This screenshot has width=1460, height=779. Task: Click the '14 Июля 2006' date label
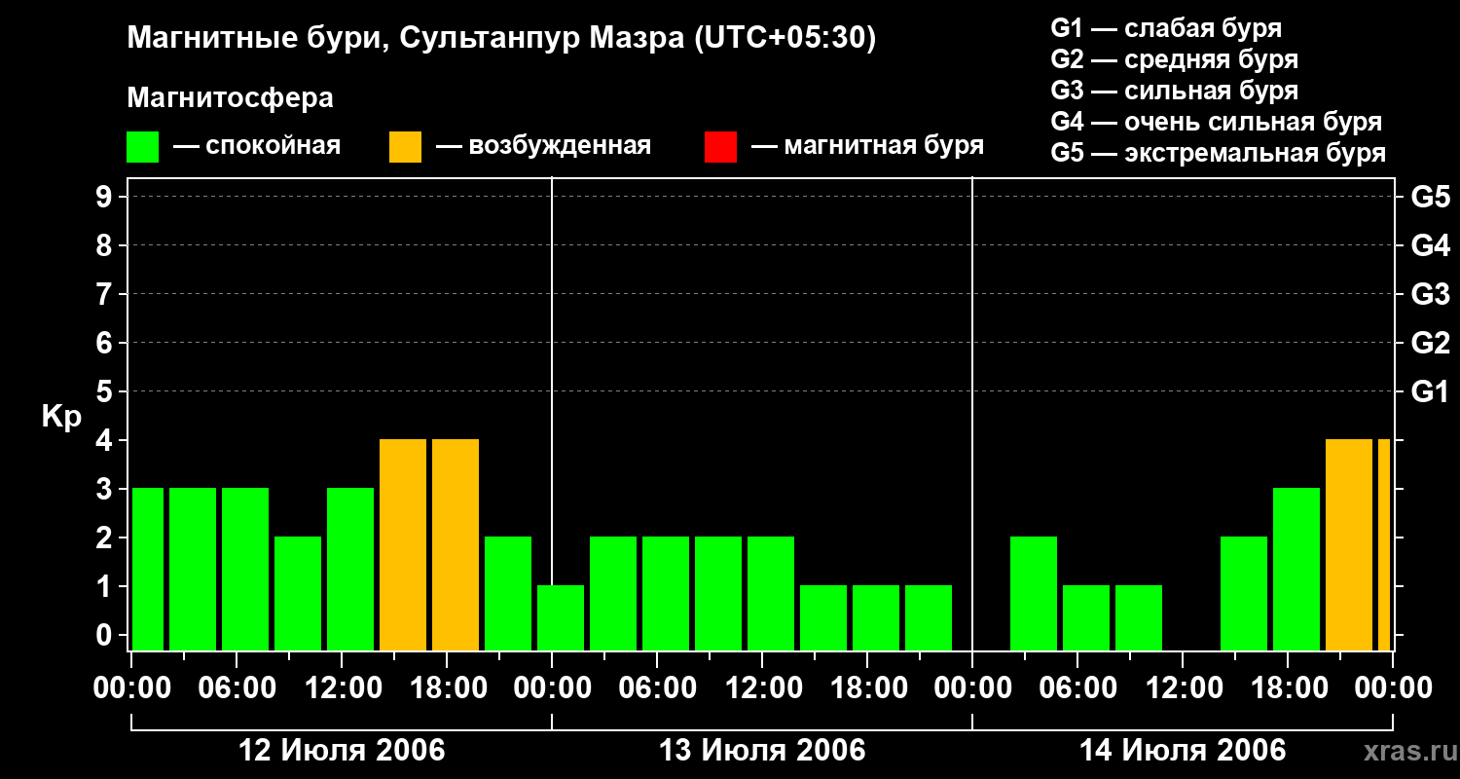click(1183, 751)
